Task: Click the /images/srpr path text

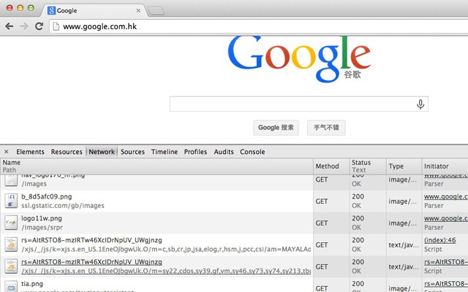Action: tap(42, 227)
